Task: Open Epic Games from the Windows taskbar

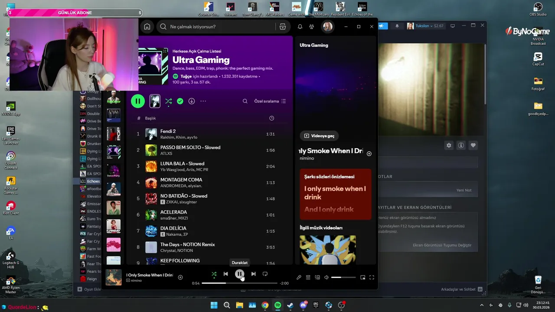Action: [x=316, y=305]
